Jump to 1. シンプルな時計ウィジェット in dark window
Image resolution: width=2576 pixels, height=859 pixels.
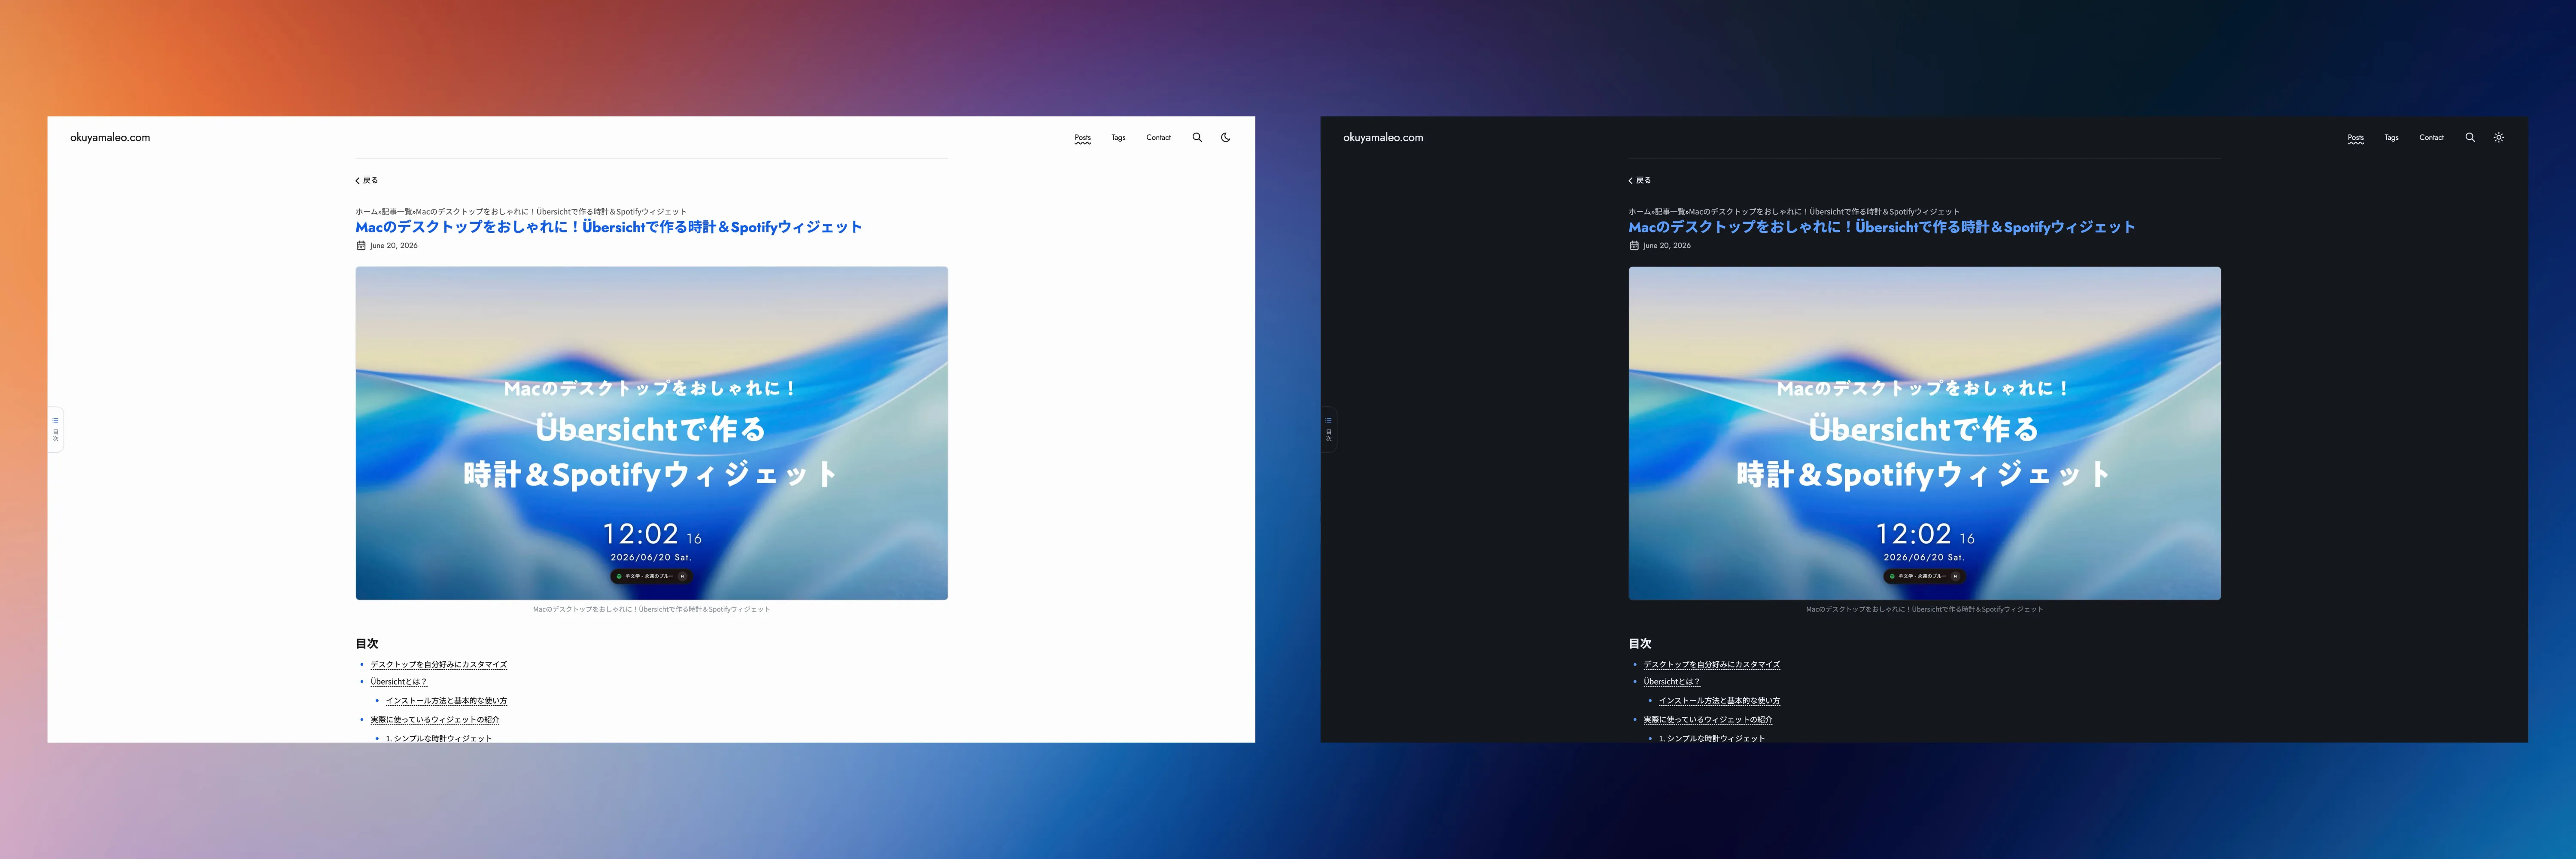(1712, 739)
